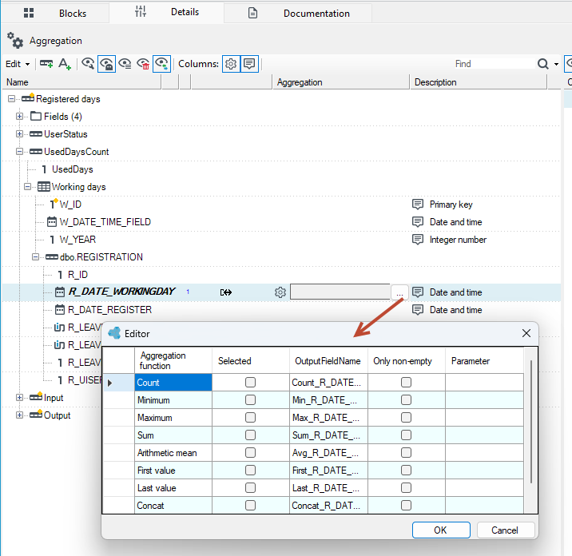Click the Editor table vertical scrollbar
572x556 pixels.
[x=530, y=421]
